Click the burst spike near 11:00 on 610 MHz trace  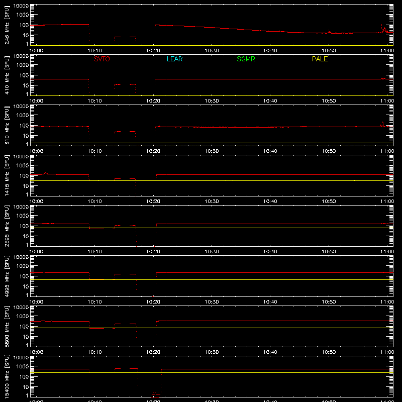point(382,124)
